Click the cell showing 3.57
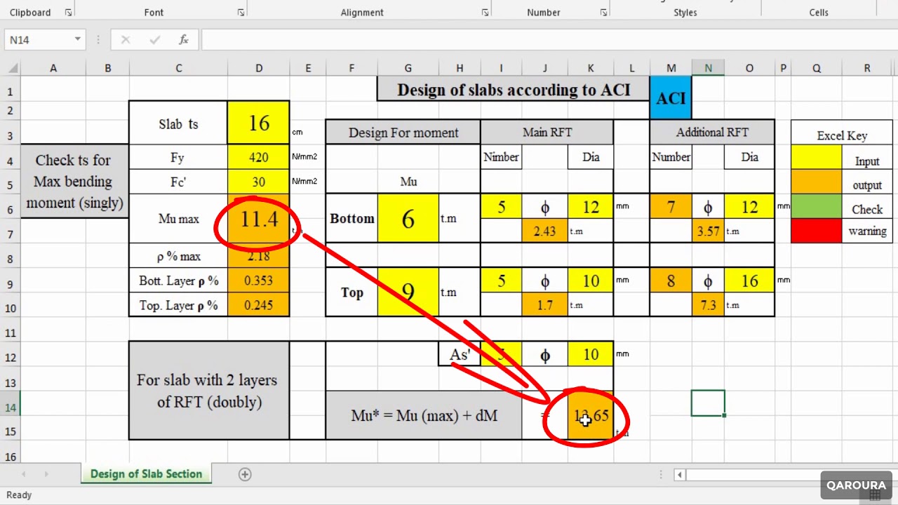 (x=708, y=231)
